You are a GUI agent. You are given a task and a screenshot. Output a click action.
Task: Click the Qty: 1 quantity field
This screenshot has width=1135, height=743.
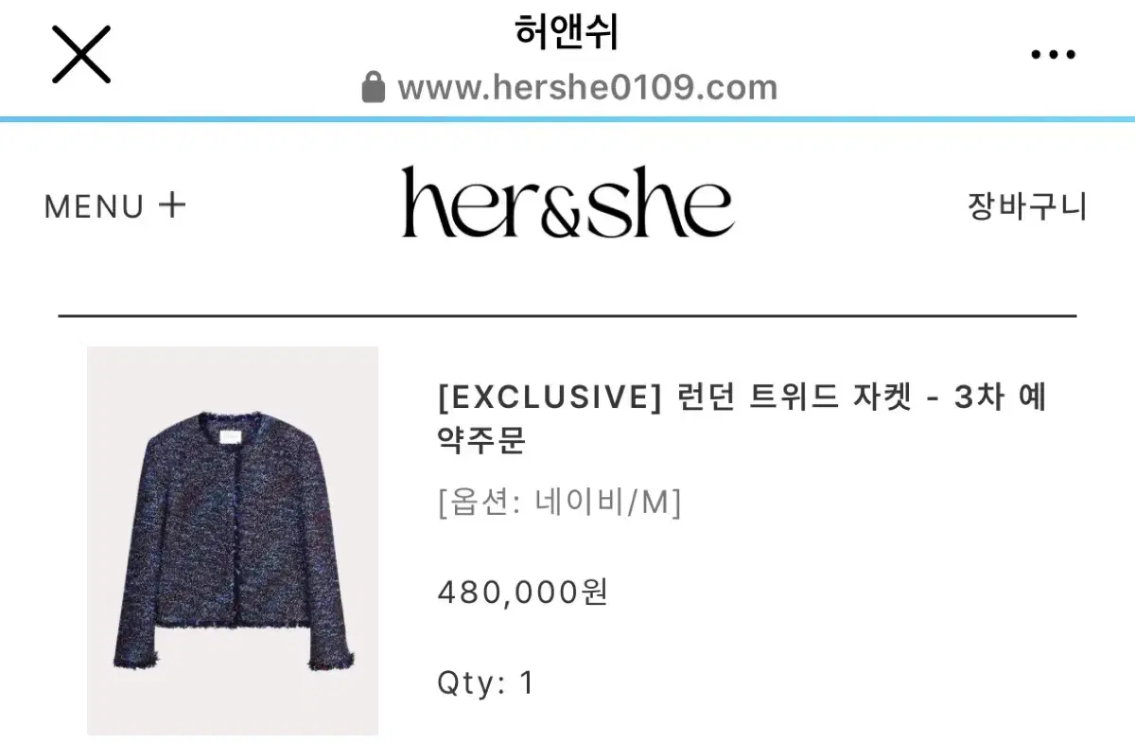486,682
